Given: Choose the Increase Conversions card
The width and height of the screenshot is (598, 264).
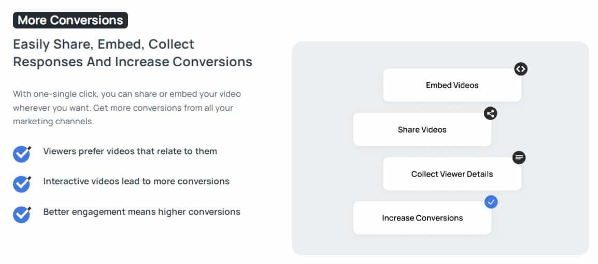Looking at the screenshot, I should pos(422,218).
